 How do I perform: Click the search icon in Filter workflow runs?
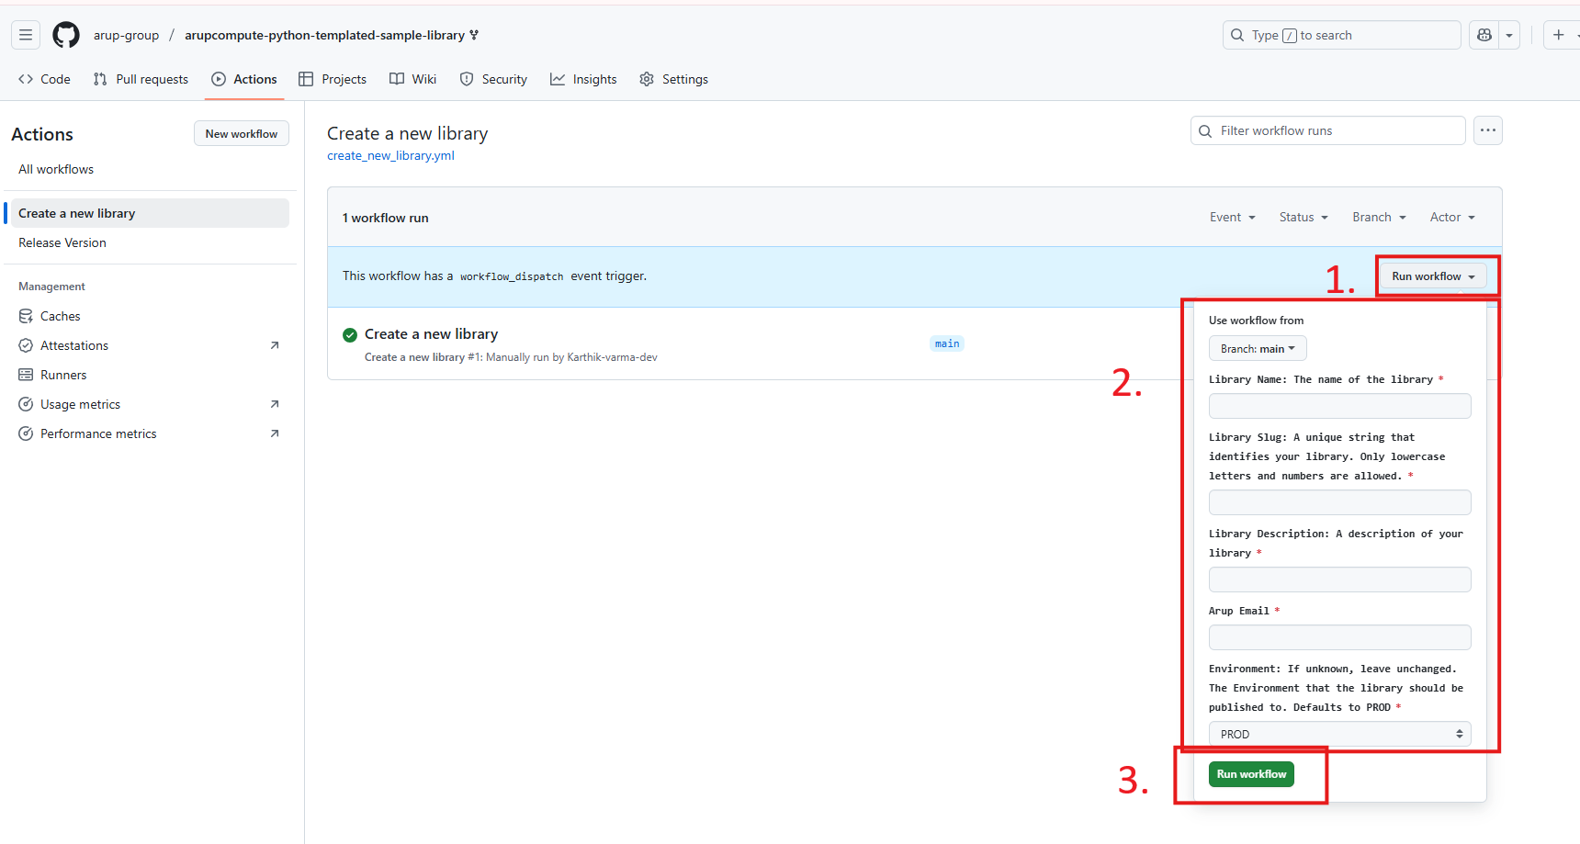point(1205,131)
